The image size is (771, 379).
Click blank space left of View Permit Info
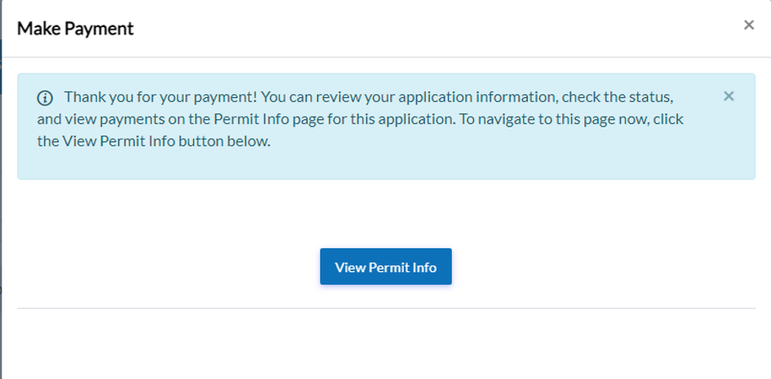click(163, 267)
